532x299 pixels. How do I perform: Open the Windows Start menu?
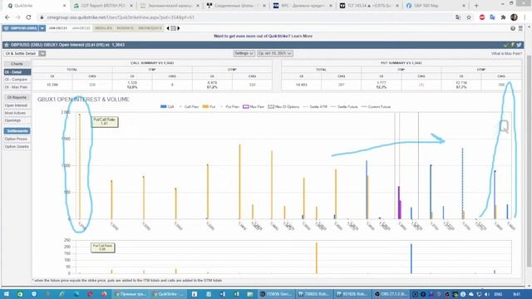(7, 294)
